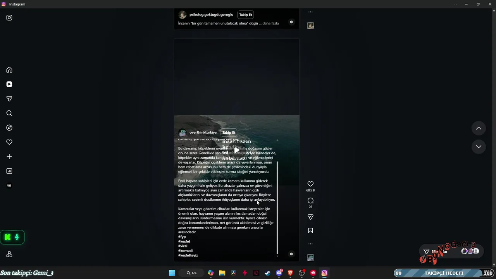Open Messages paper plane in left sidebar
Viewport: 496px width, 279px height.
tap(9, 99)
